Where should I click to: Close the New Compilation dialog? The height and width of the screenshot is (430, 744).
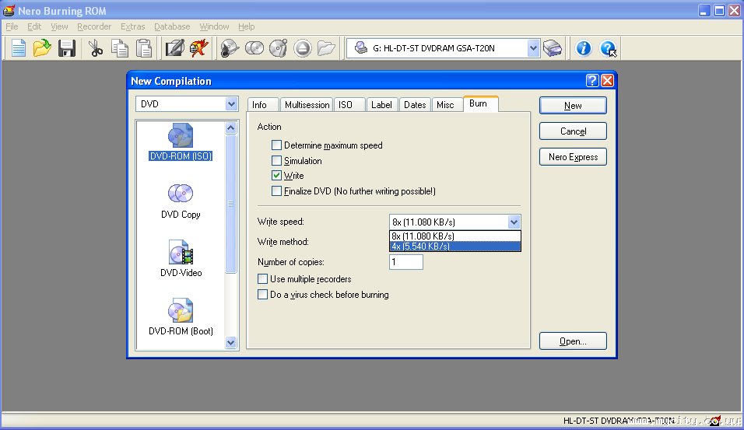tap(607, 81)
